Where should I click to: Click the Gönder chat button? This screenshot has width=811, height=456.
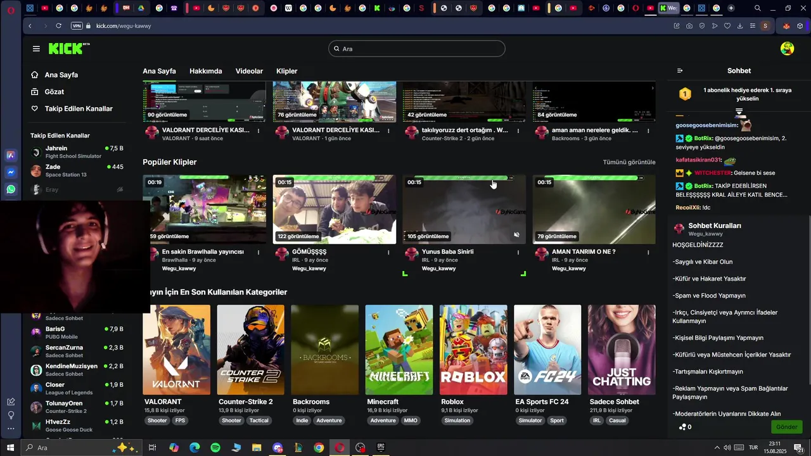click(x=786, y=427)
